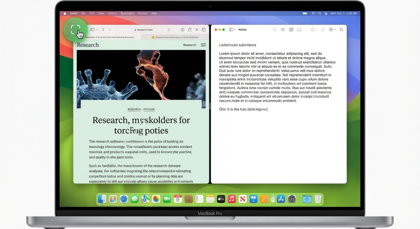Expand Notes more options chevron

[x=335, y=30]
